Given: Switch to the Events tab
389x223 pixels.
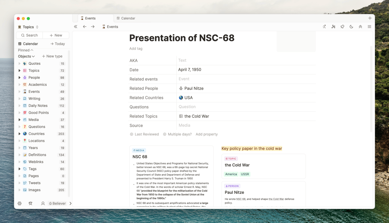Looking at the screenshot, I should (x=96, y=18).
